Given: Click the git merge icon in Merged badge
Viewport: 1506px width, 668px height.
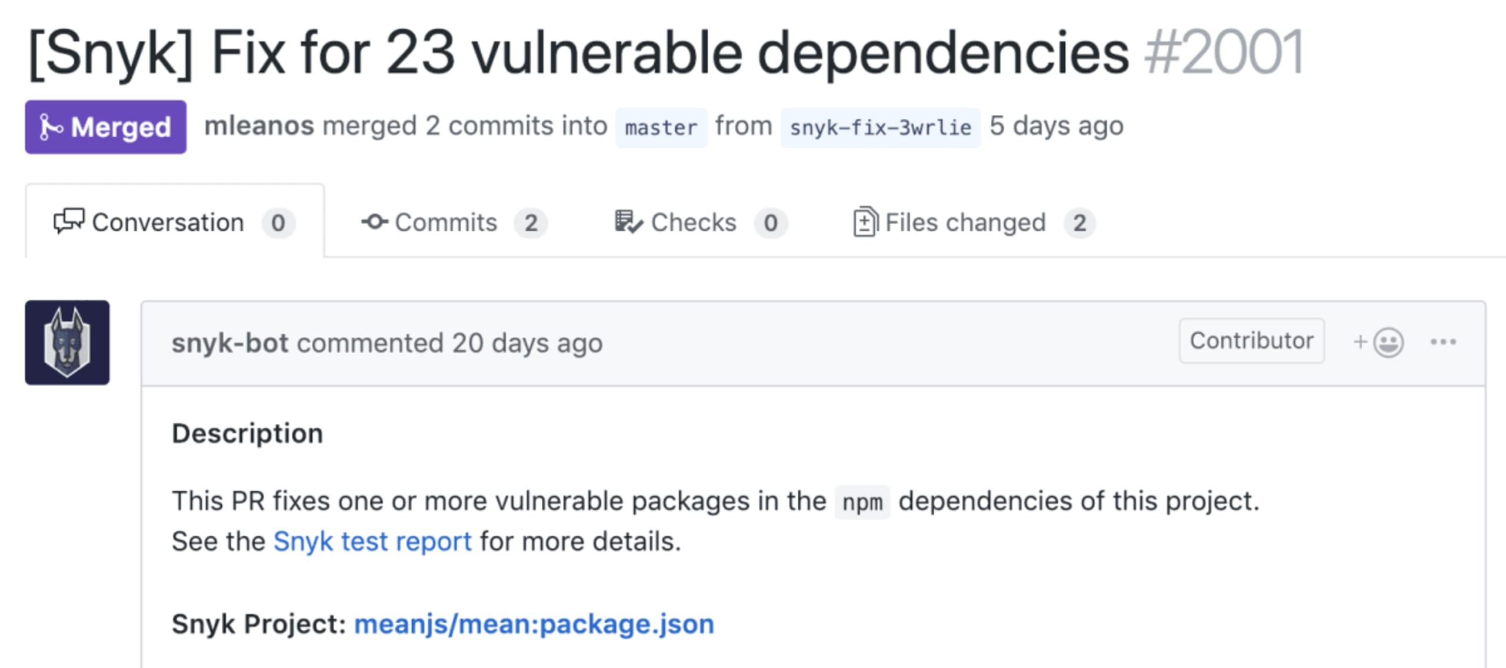Looking at the screenshot, I should coord(51,127).
